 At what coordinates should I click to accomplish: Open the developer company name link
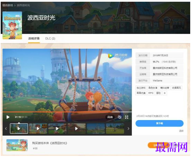(165, 68)
